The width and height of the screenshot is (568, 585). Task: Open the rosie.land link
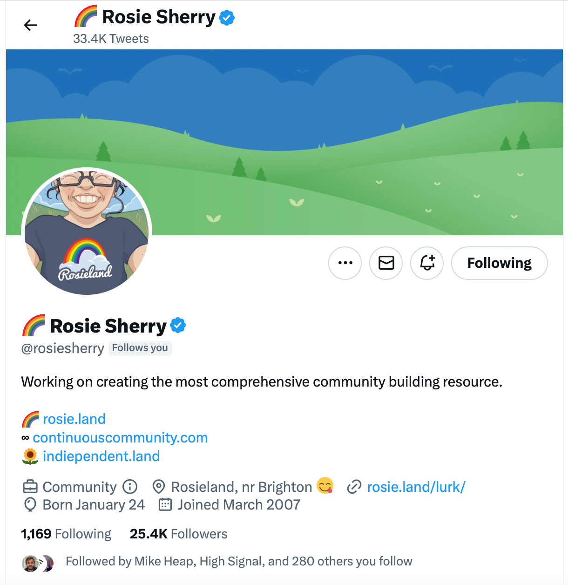point(74,419)
